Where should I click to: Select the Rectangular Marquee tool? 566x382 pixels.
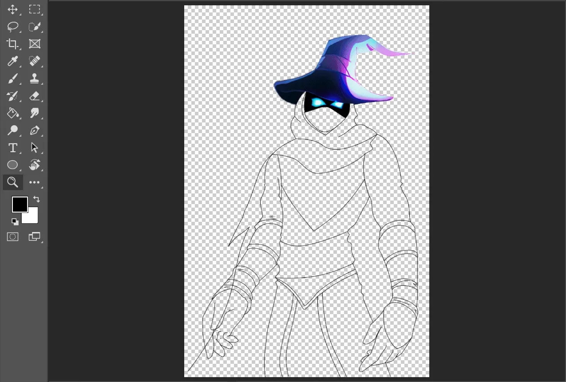(34, 9)
